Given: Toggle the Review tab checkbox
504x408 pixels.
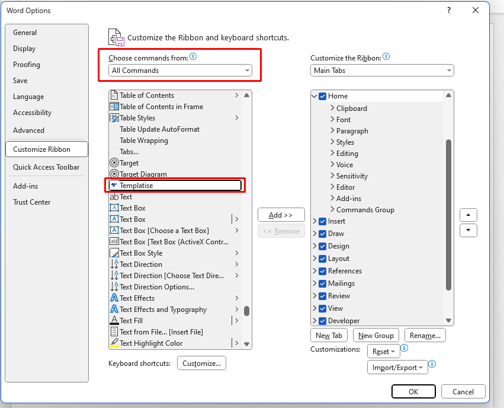Looking at the screenshot, I should [x=322, y=296].
